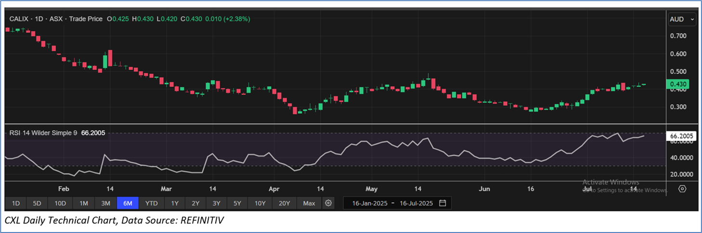Select the Max time range
702x233 pixels.
(x=309, y=203)
